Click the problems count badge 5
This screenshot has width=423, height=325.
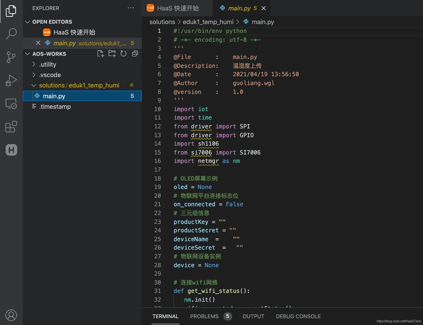pos(228,316)
